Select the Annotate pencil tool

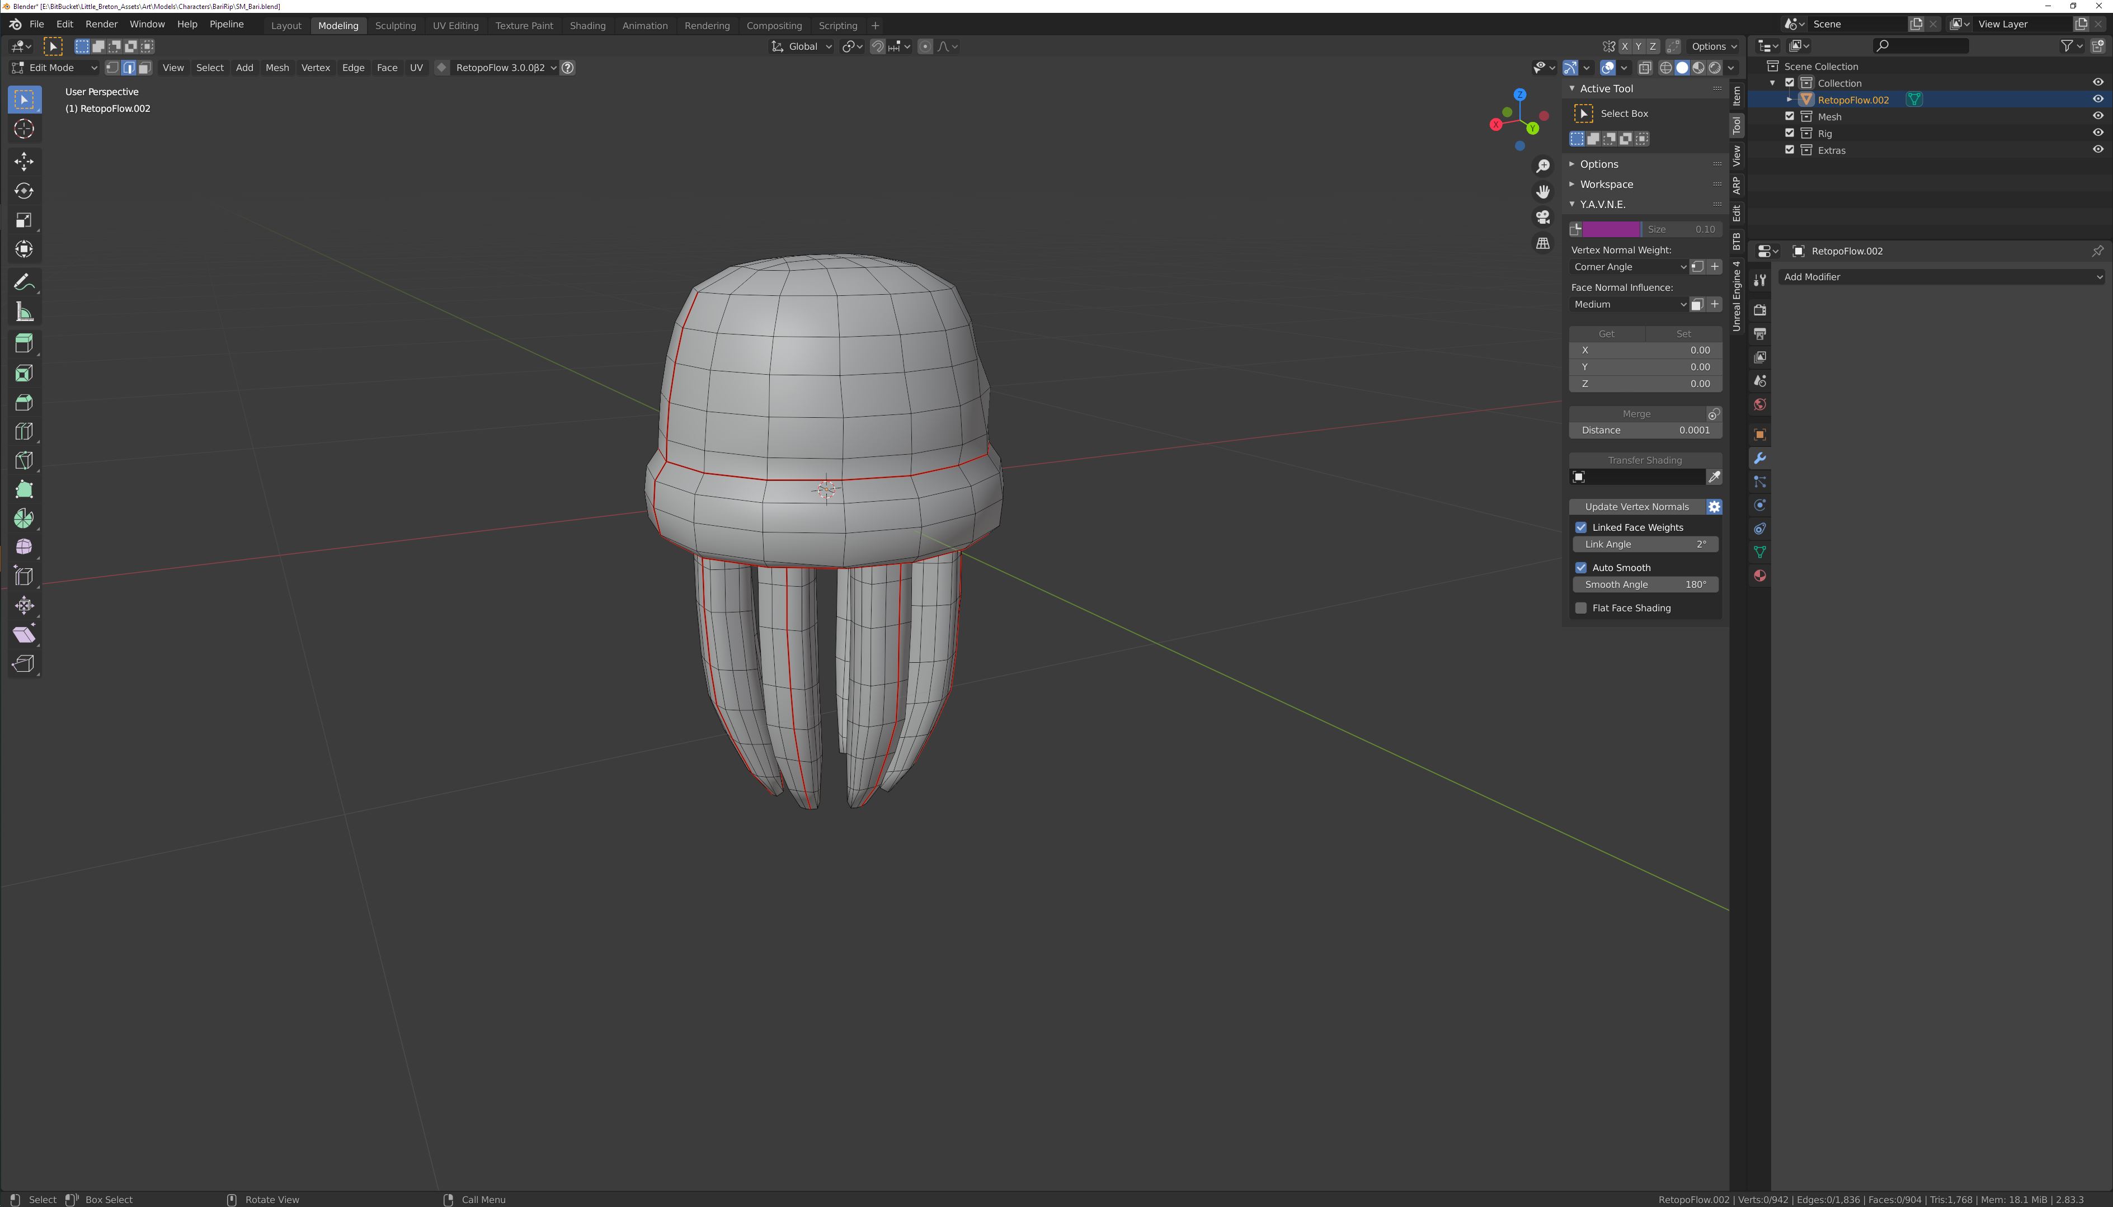(24, 282)
